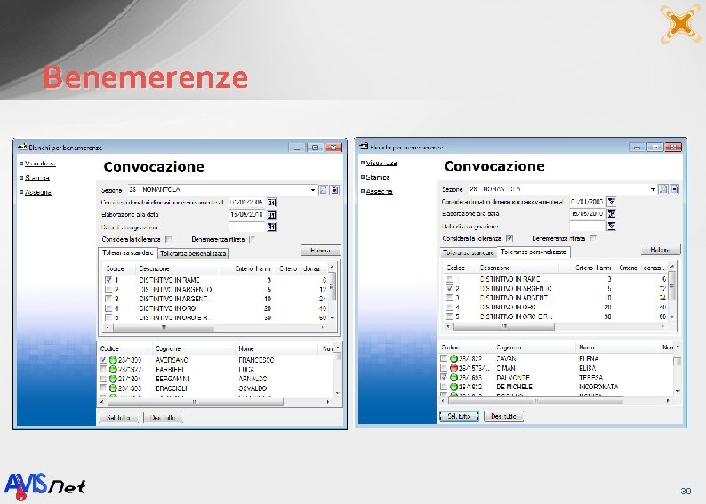Click right arrow of donor list scrollbar, left window

click(328, 402)
